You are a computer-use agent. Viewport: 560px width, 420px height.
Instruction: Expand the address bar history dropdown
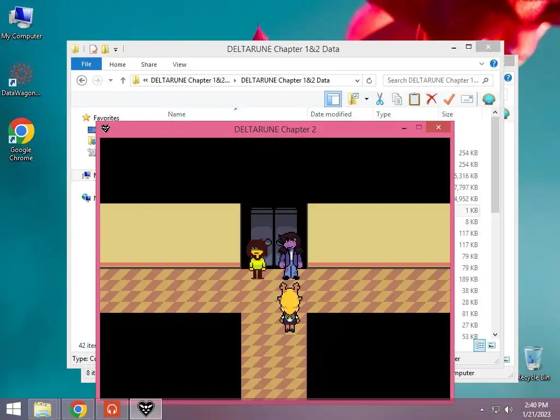click(x=357, y=81)
